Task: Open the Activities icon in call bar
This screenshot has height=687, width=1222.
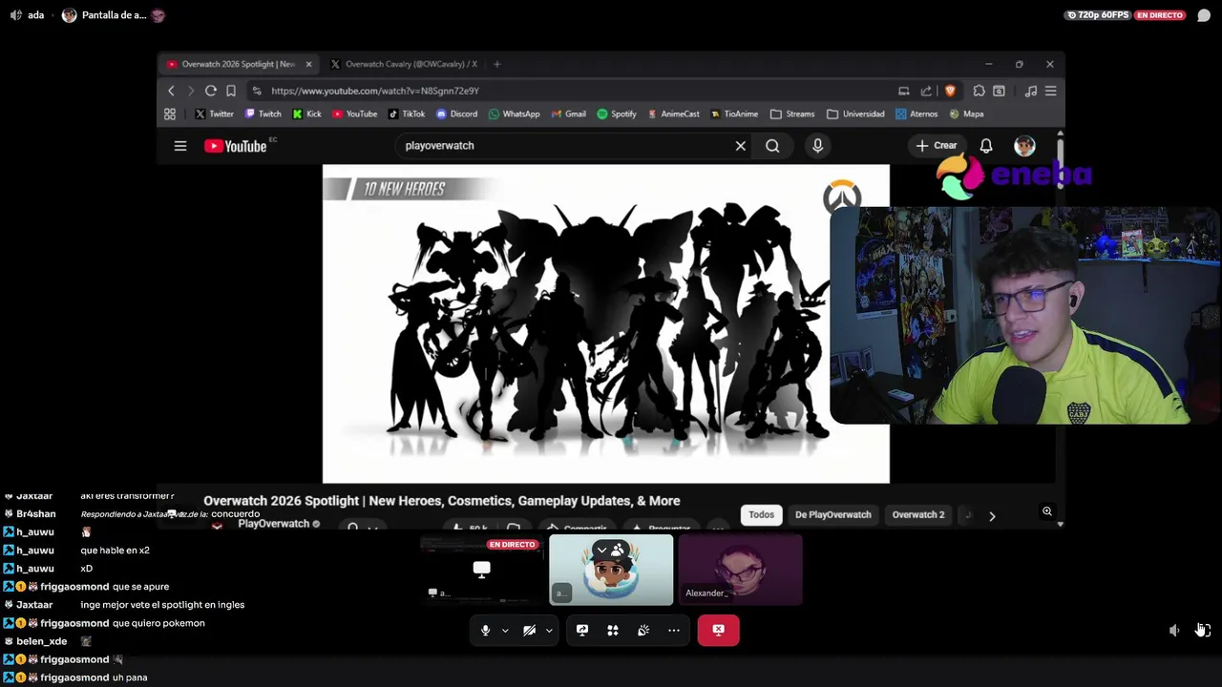Action: [613, 630]
